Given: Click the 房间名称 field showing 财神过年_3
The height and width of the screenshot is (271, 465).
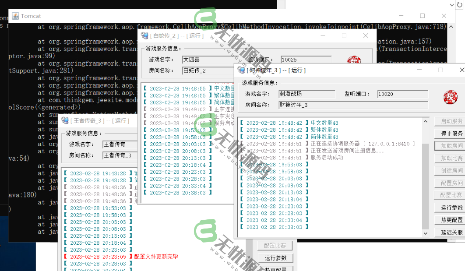Looking at the screenshot, I should coord(353,105).
